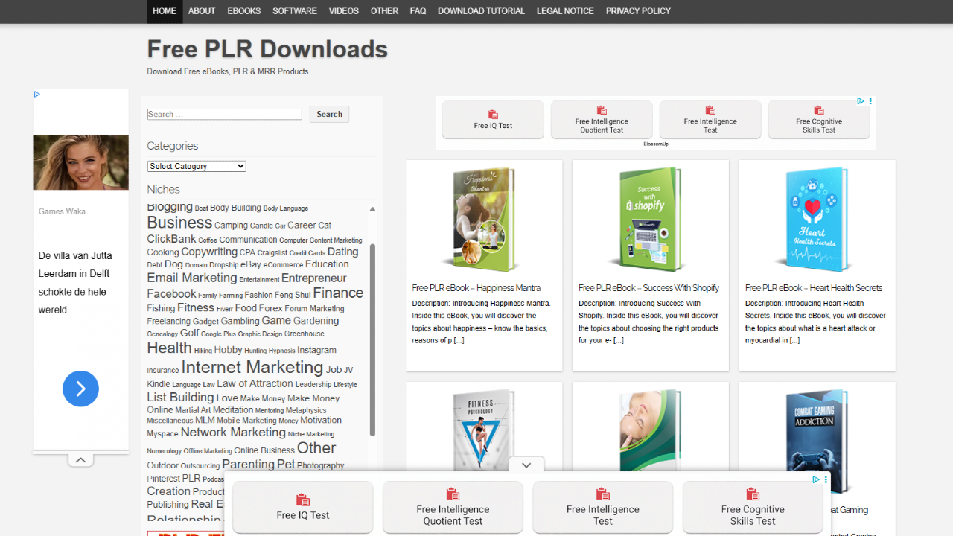
Task: Click the AdChoices triangle icon on top banner
Action: [x=861, y=100]
